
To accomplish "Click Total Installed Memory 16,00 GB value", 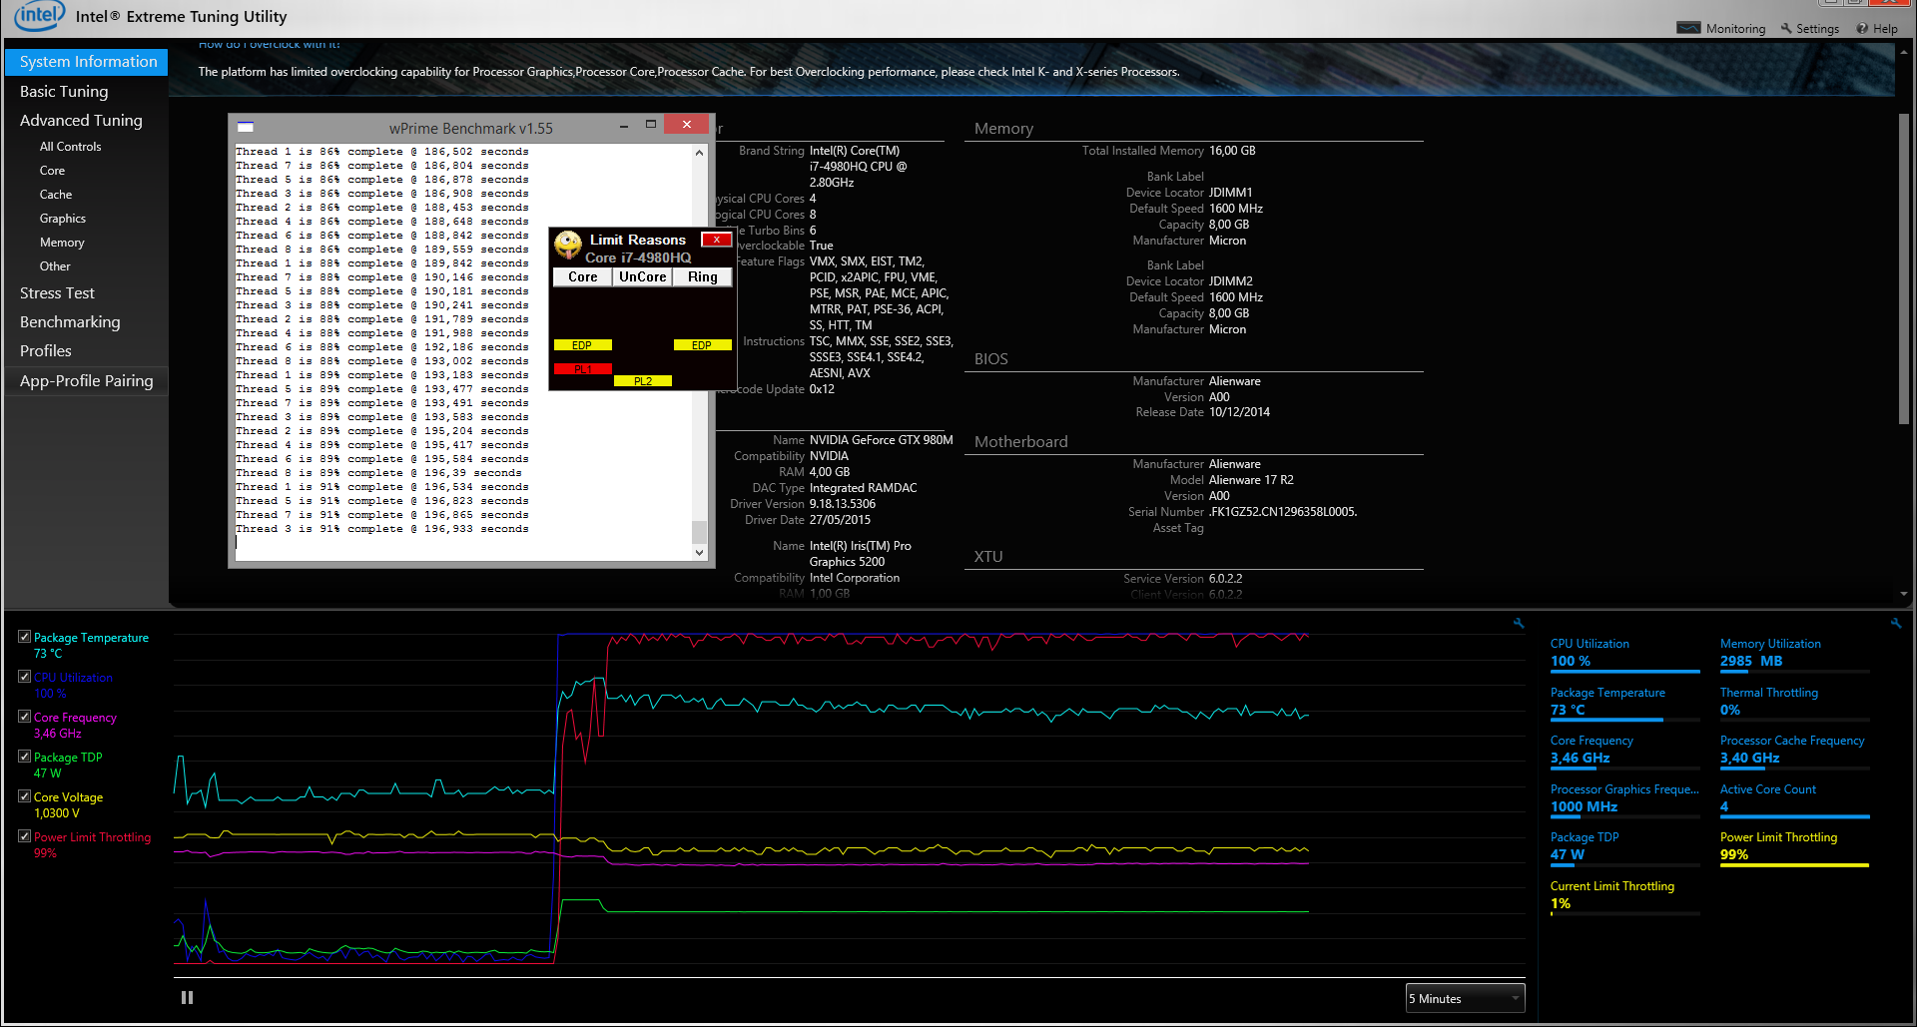I will click(1232, 151).
